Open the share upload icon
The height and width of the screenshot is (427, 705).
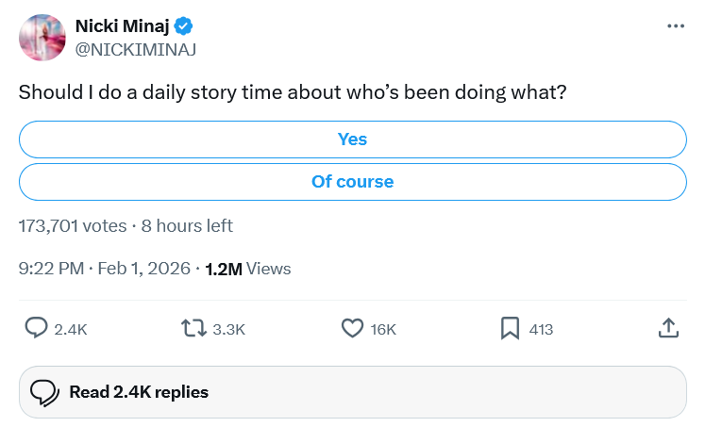pyautogui.click(x=667, y=328)
